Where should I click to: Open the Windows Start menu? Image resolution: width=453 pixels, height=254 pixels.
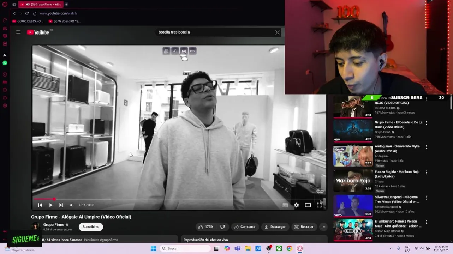coord(153,248)
